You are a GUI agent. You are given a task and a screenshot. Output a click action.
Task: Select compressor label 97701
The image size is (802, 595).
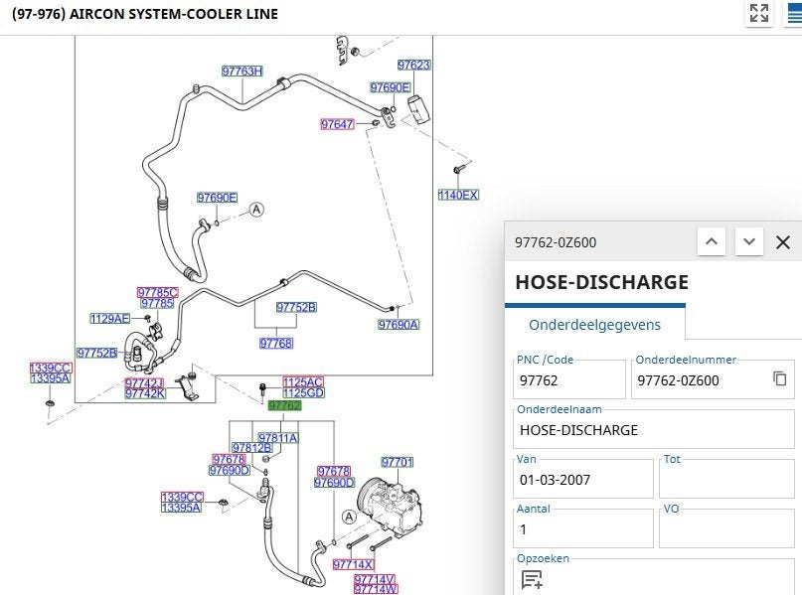pos(397,462)
